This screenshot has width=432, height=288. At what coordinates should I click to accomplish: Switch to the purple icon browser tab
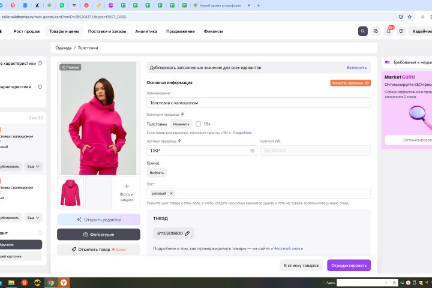tap(111, 5)
